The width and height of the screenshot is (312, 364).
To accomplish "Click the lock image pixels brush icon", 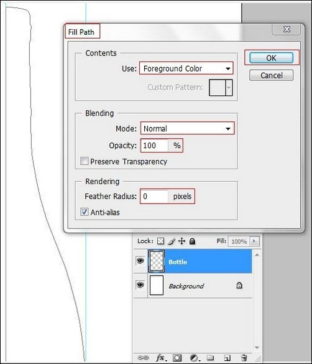I will pos(172,241).
